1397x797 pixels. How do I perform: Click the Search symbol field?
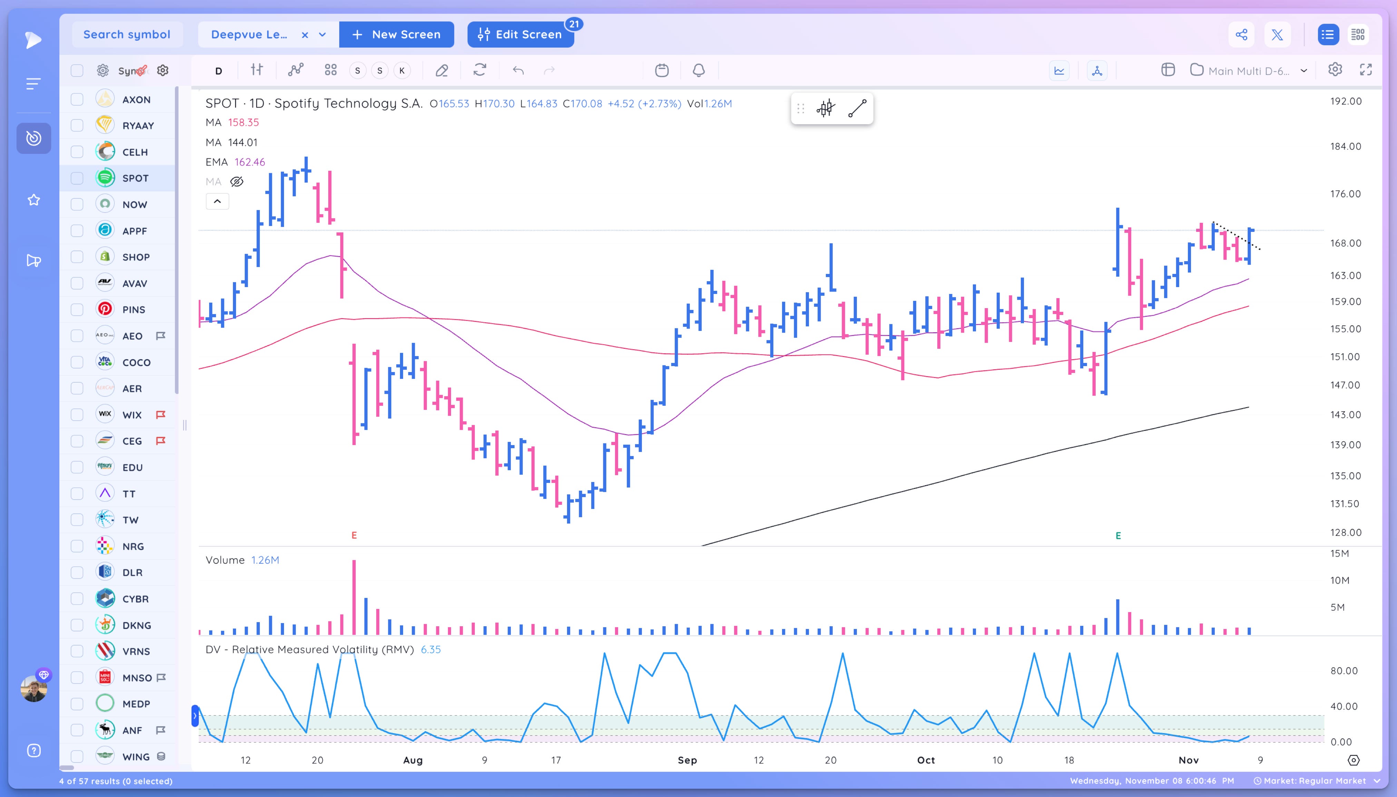tap(127, 35)
